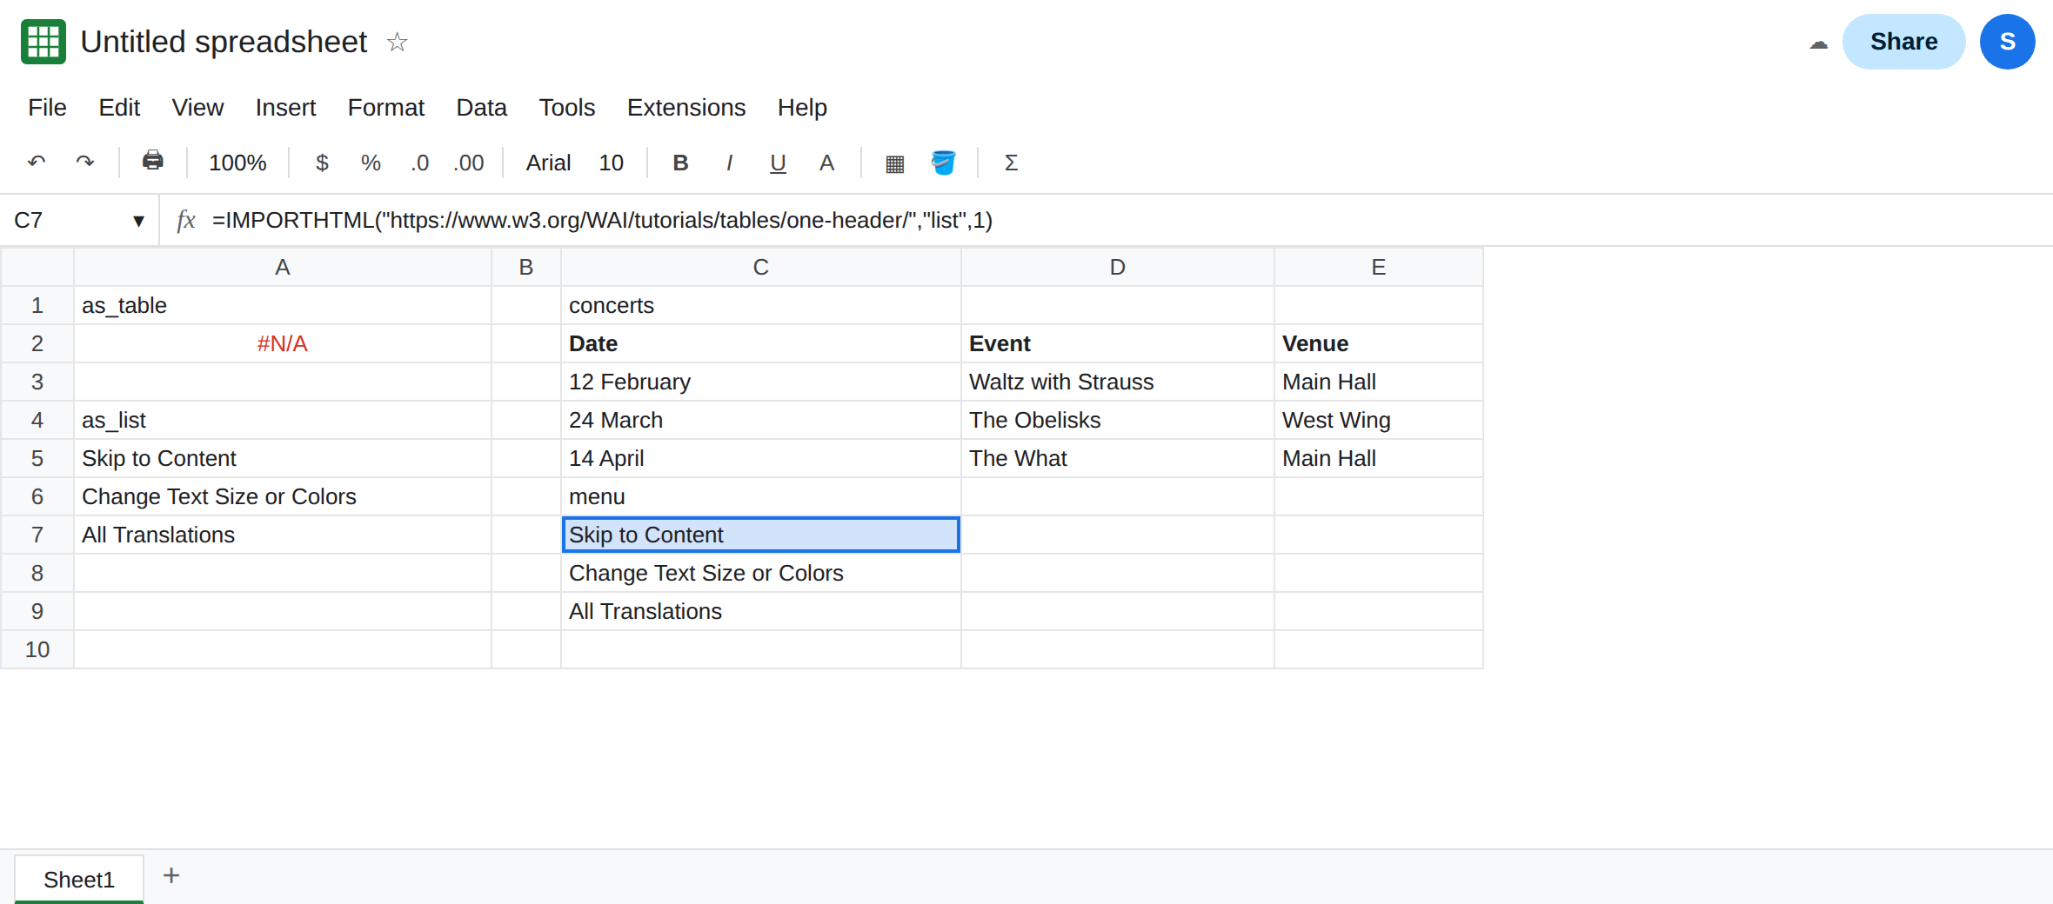Open the Format menu
Image resolution: width=2053 pixels, height=904 pixels.
tap(385, 107)
